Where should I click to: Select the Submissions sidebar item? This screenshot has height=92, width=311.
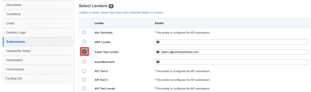(x=37, y=42)
